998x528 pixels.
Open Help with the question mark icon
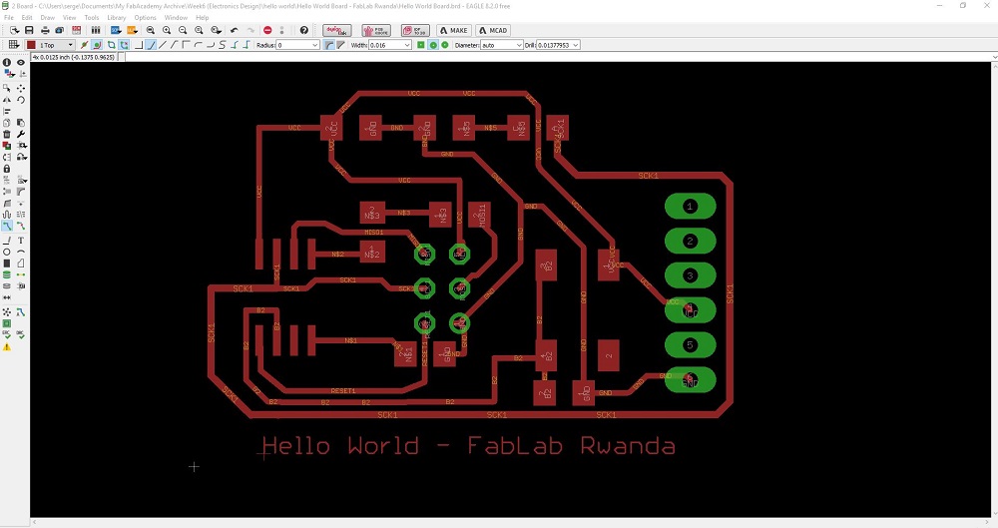(x=304, y=30)
